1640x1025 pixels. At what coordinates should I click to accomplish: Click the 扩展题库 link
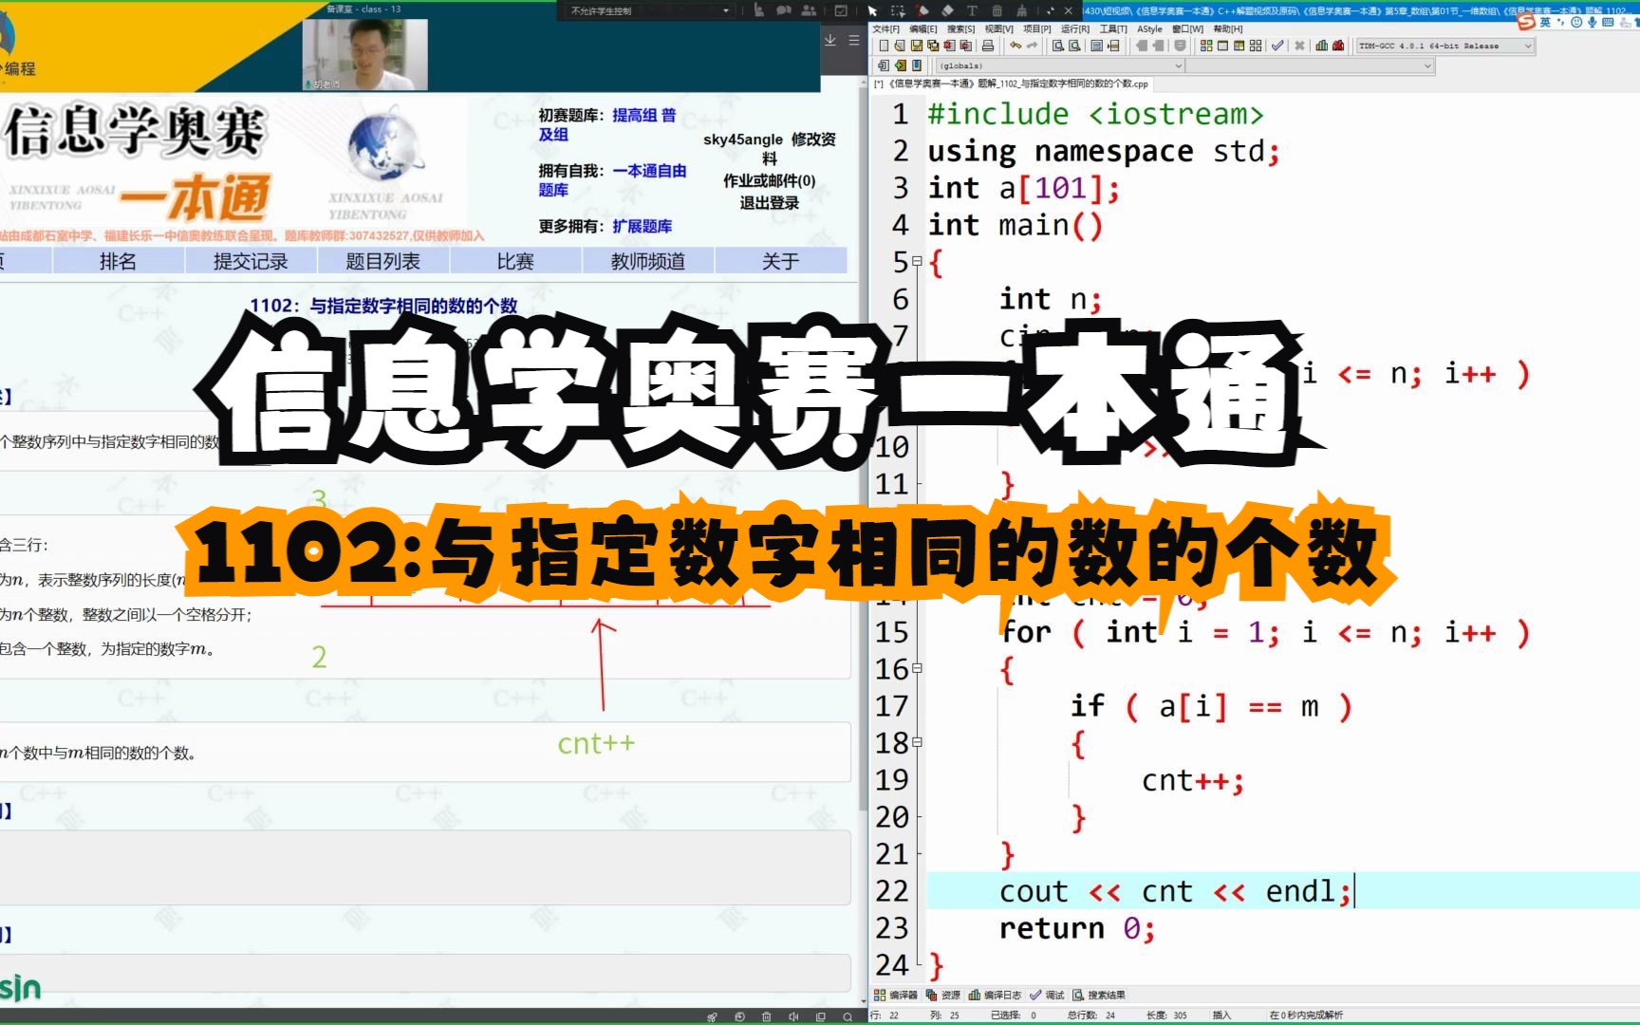coord(643,226)
